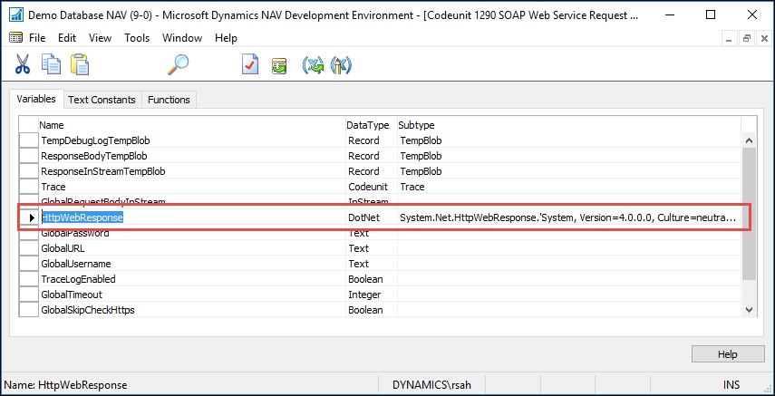775x396 pixels.
Task: Click Text data type of GlobalURL
Action: 372,248
